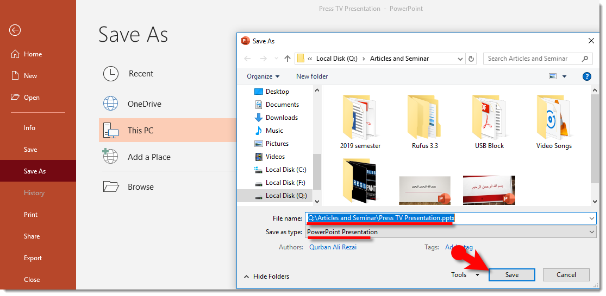
Task: Click the Cancel button
Action: 566,275
